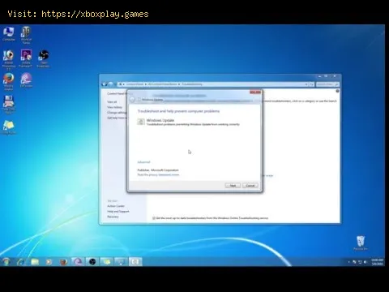Toggle the most up-to-date troubleshooters checkbox
This screenshot has height=292, width=389.
[x=154, y=218]
